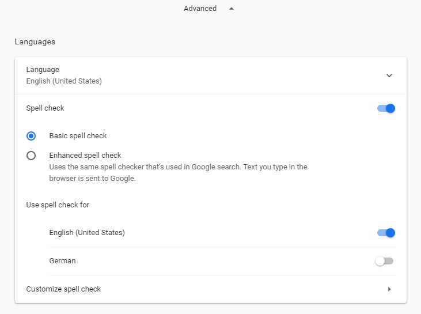421x314 pixels.
Task: Click the 'Use spell check for' subheading
Action: point(58,205)
